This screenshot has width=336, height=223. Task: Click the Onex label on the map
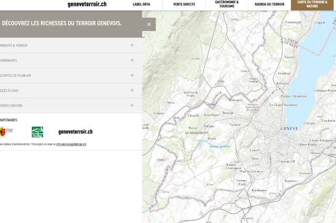tap(255, 159)
